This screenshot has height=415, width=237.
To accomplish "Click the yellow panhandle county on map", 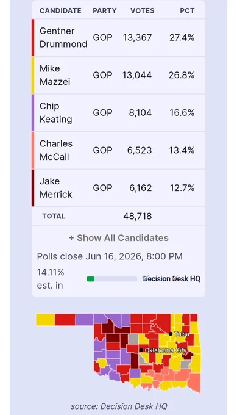I will pyautogui.click(x=45, y=319).
